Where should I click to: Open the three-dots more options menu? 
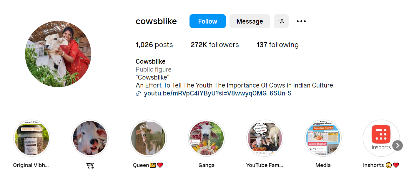[x=301, y=21]
